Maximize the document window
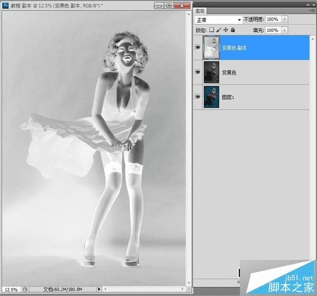317x296 pixels. [169, 6]
